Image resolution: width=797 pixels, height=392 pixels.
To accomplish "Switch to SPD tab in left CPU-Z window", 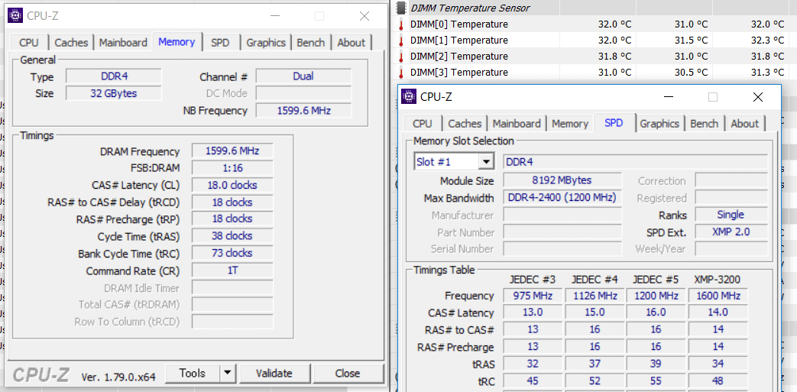I will 220,43.
